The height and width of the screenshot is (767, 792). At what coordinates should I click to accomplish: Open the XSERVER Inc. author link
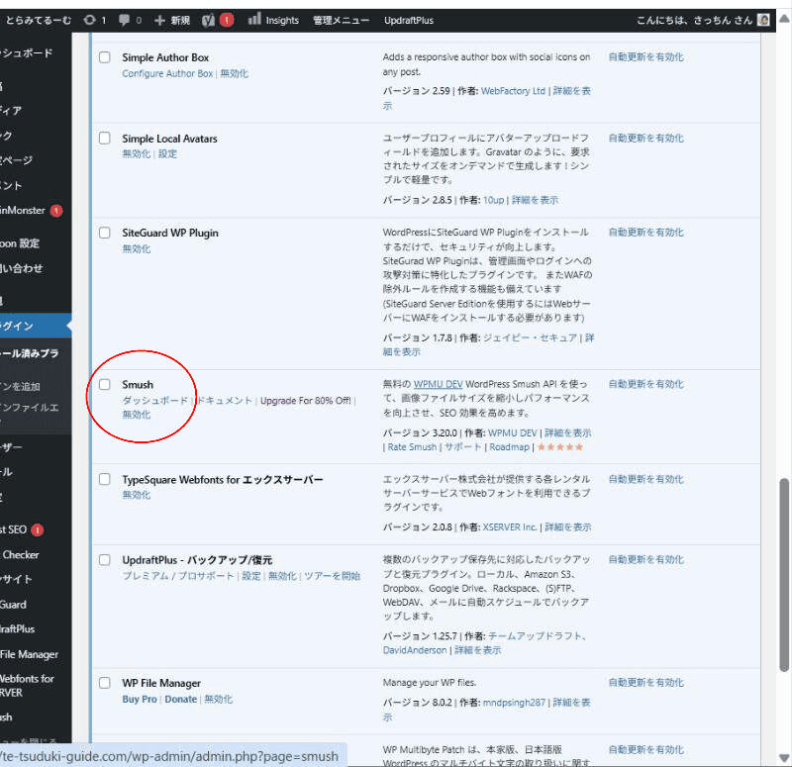tap(510, 527)
